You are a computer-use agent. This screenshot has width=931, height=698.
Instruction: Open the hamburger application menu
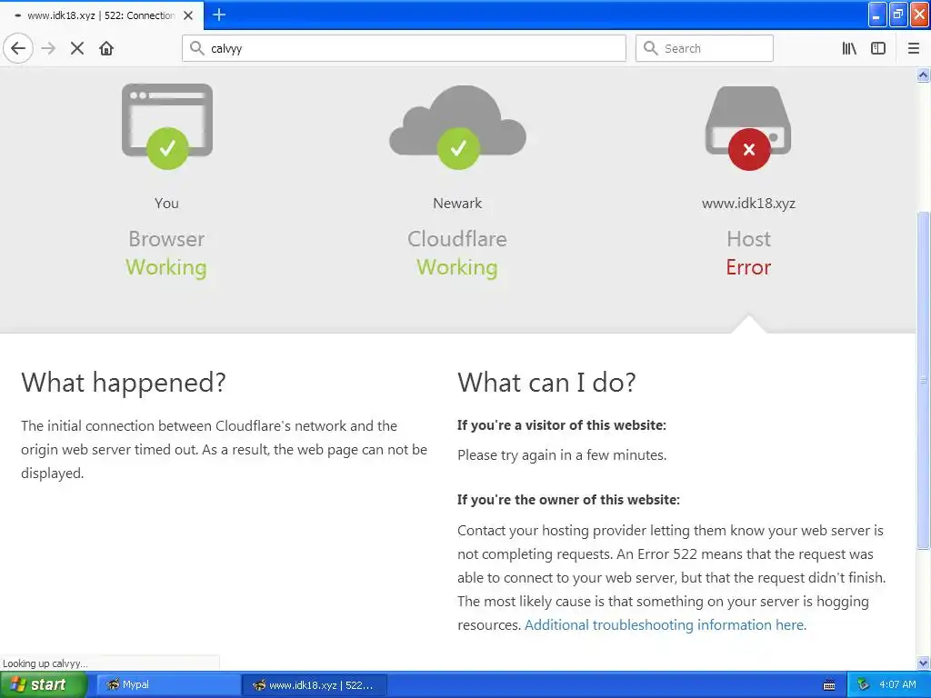pos(914,48)
